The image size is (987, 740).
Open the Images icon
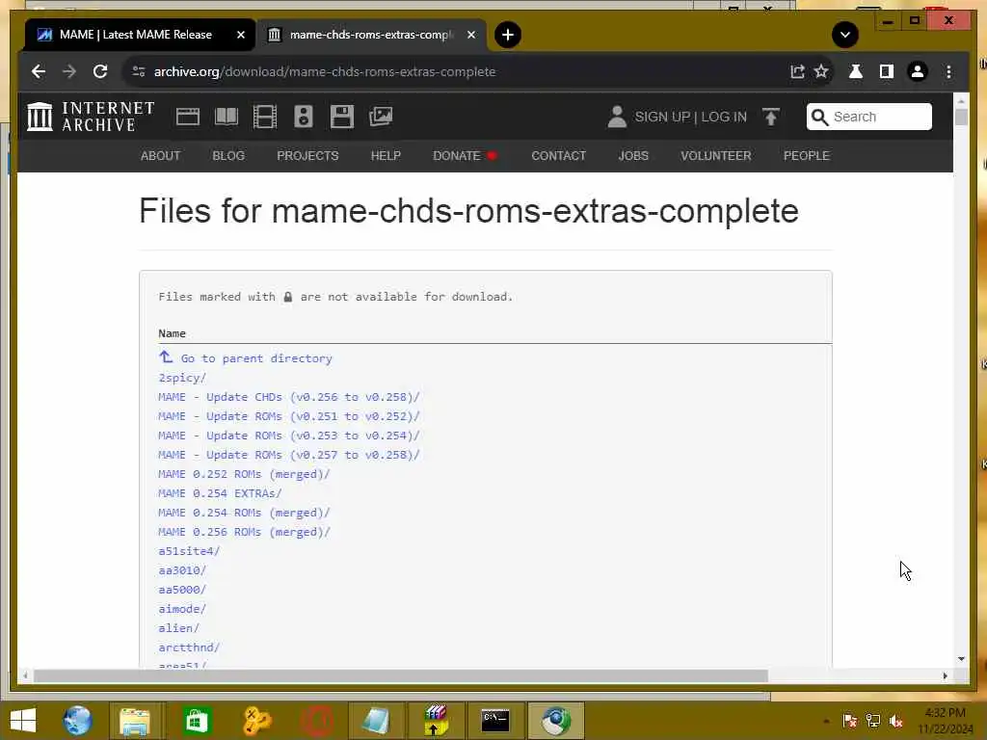(381, 117)
